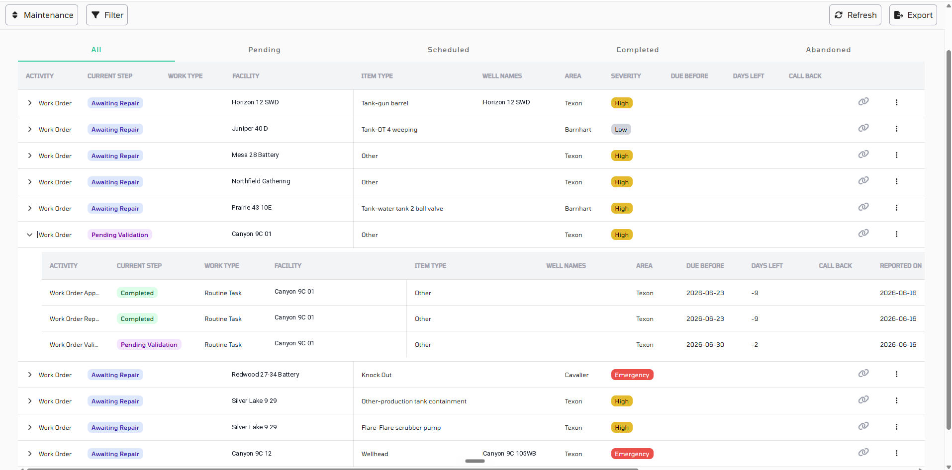Switch to the Scheduled tab
Screen dimensions: 952x470
pos(449,50)
